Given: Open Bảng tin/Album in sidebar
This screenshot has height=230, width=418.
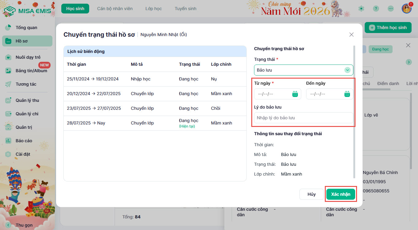Looking at the screenshot, I should pos(31,71).
